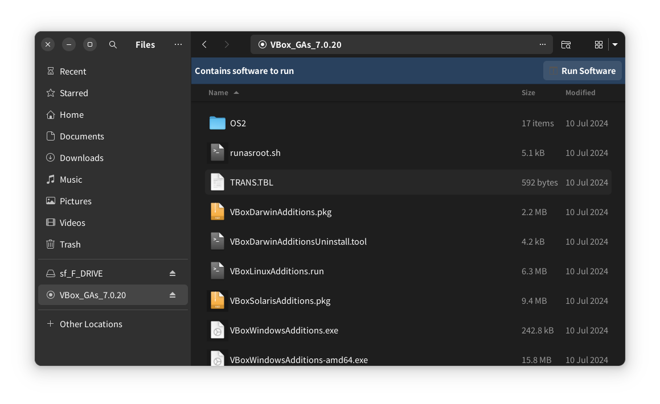
Task: Open Pictures in the sidebar
Action: [113, 201]
